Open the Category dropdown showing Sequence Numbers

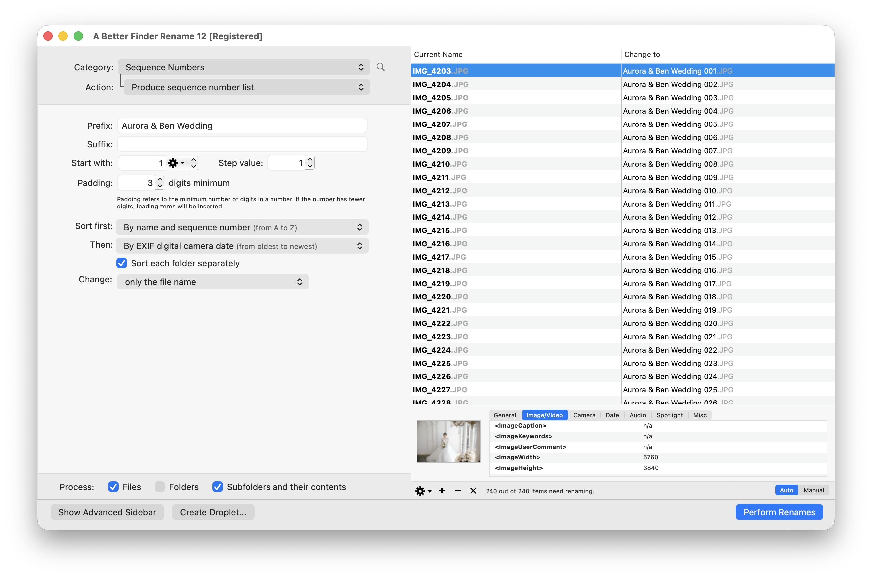pos(244,67)
